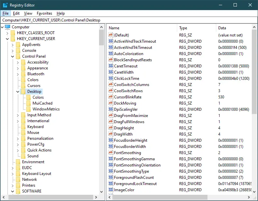
Task: Select the Appearance key in tree
Action: pyautogui.click(x=37, y=68)
